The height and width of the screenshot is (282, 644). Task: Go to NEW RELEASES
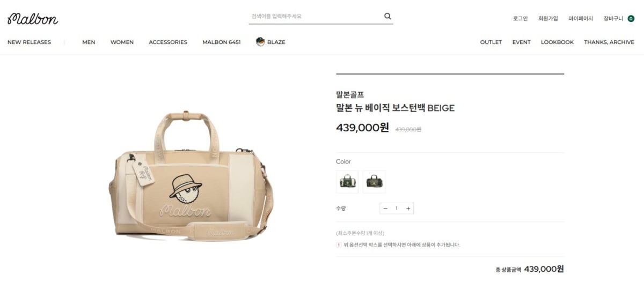point(29,42)
